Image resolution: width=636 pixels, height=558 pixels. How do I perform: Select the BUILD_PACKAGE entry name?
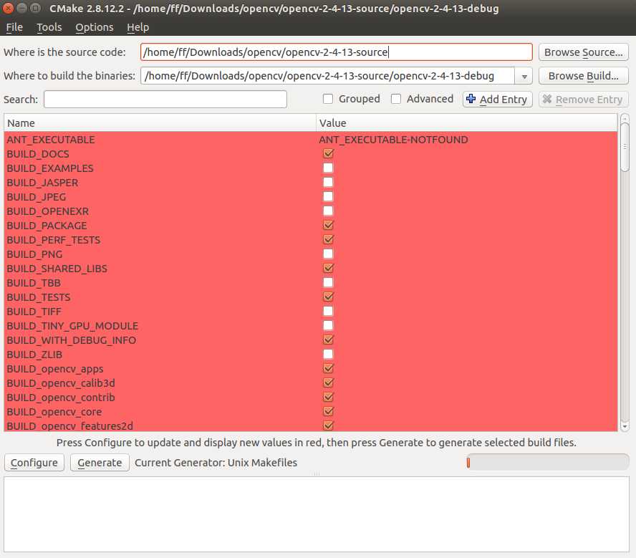[x=47, y=226]
